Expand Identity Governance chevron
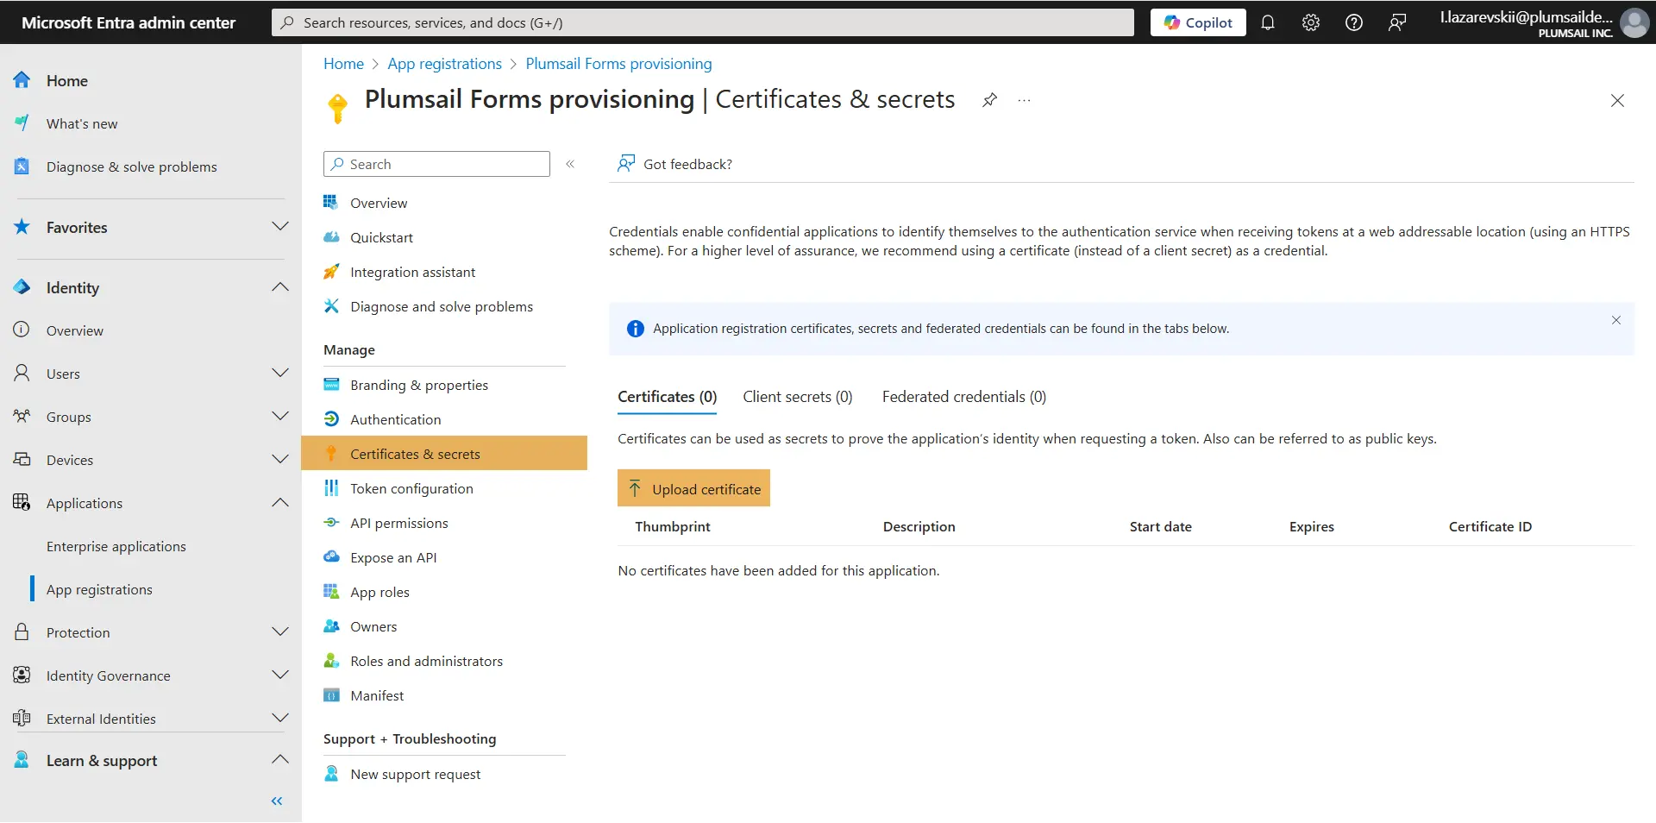Viewport: 1656px width, 823px height. pos(280,675)
